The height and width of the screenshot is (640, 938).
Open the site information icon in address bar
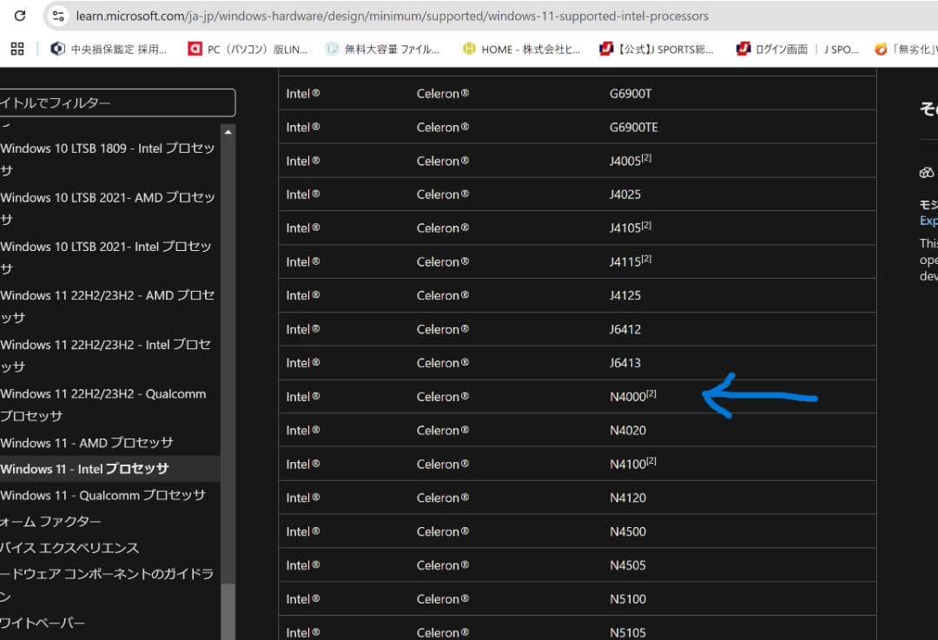pos(58,16)
